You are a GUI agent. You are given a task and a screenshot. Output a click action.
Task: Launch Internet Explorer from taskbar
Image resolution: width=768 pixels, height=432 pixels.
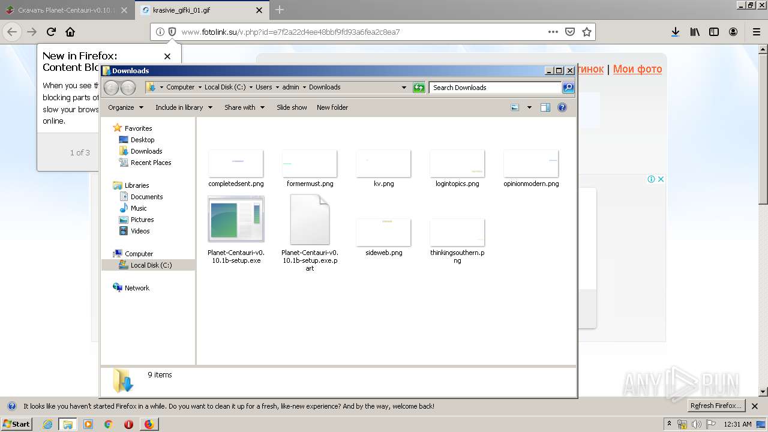point(47,424)
